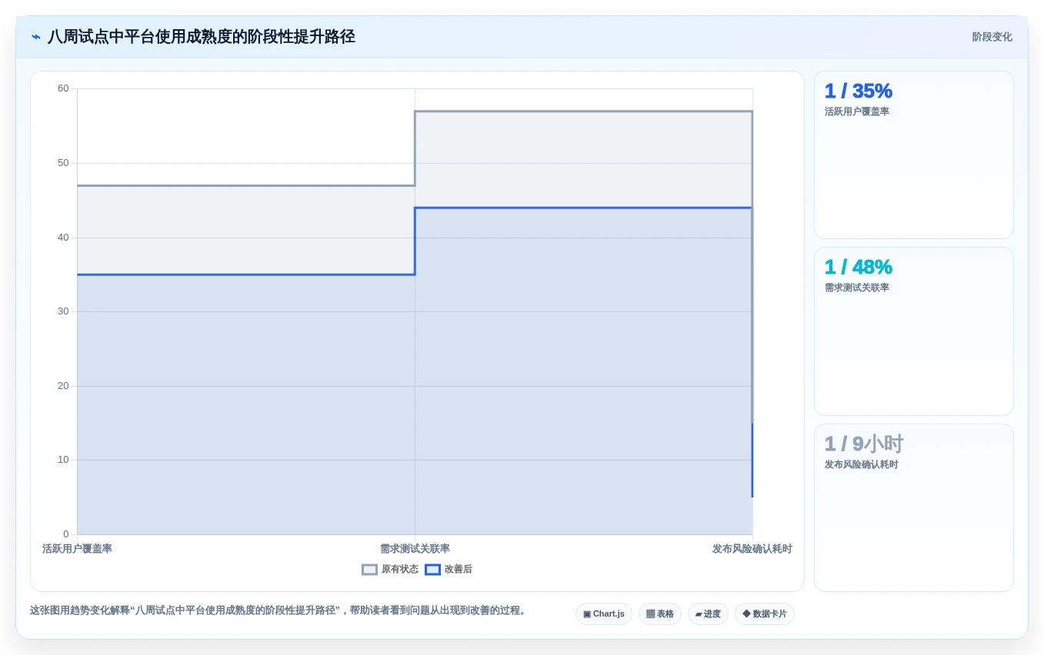Click the blue 改善后 legend swatch

click(x=433, y=570)
